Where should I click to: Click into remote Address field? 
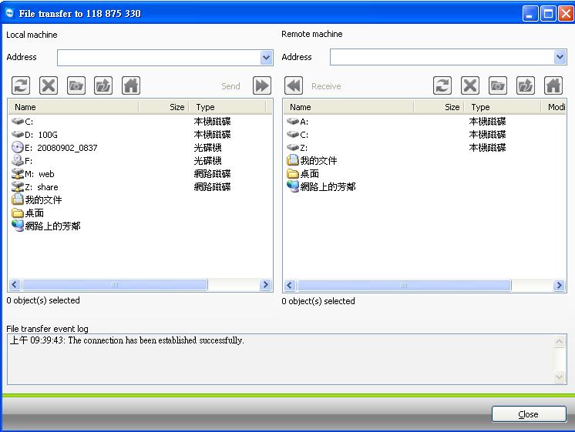click(442, 57)
